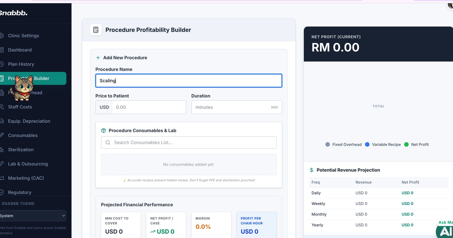Click the Fixed Overhead legend dot
The width and height of the screenshot is (453, 238).
(x=327, y=145)
